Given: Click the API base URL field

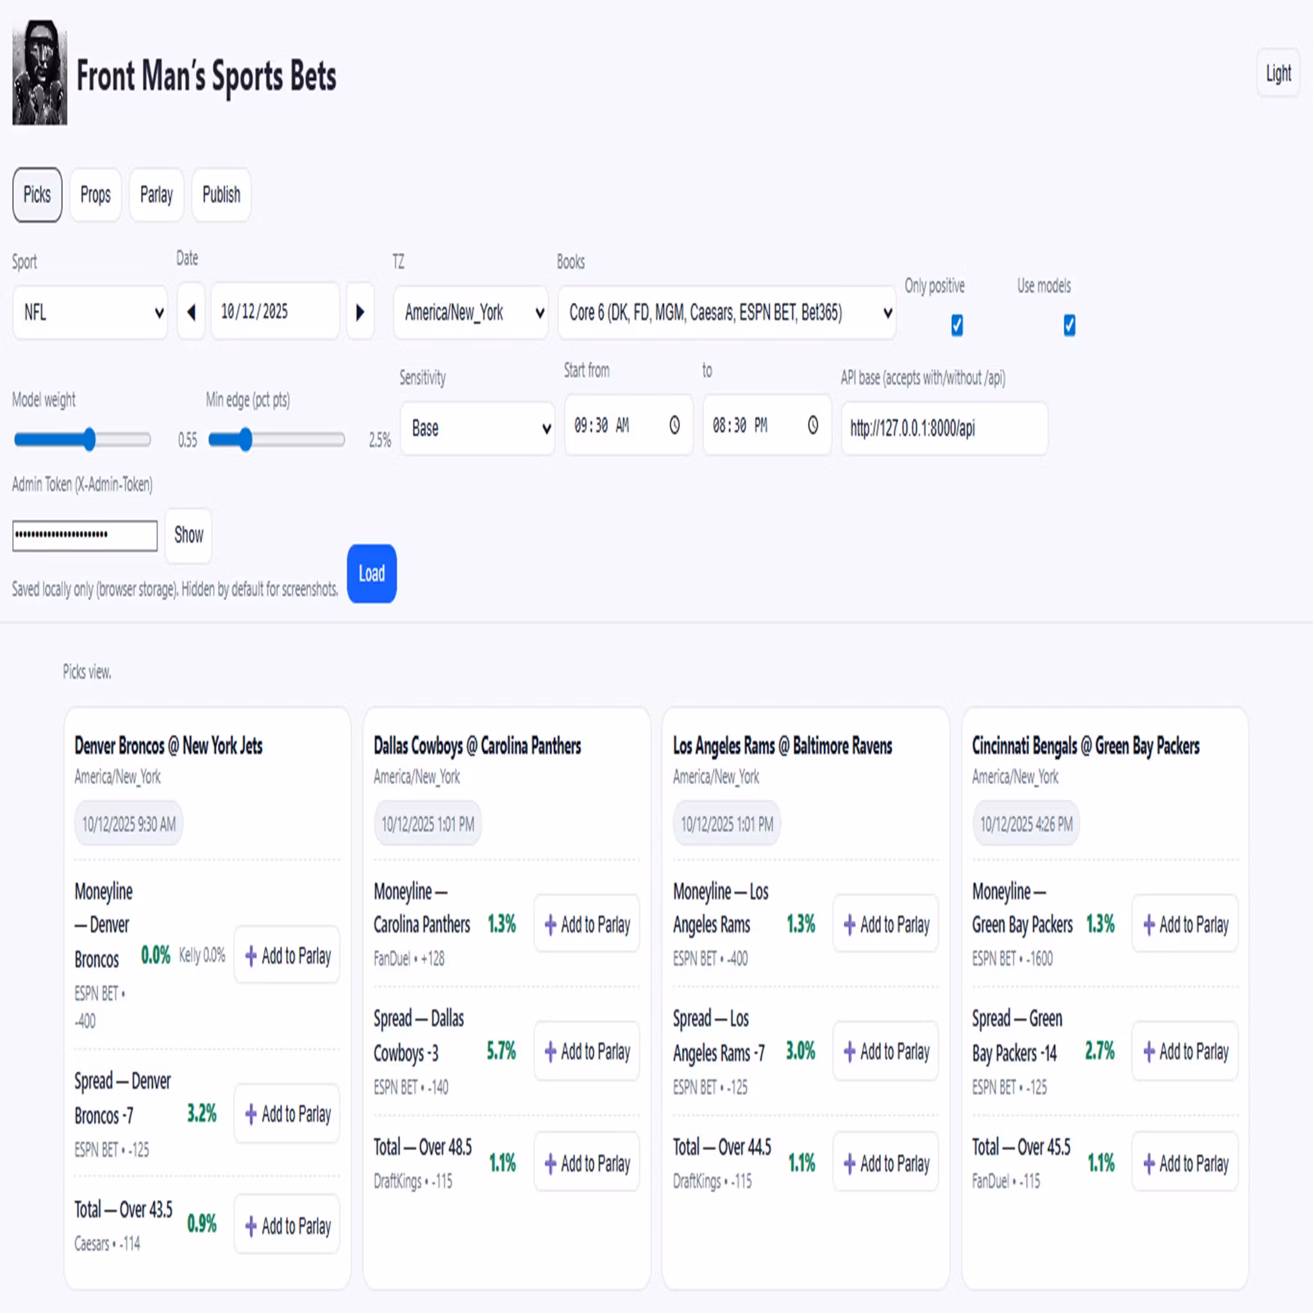Looking at the screenshot, I should 943,428.
